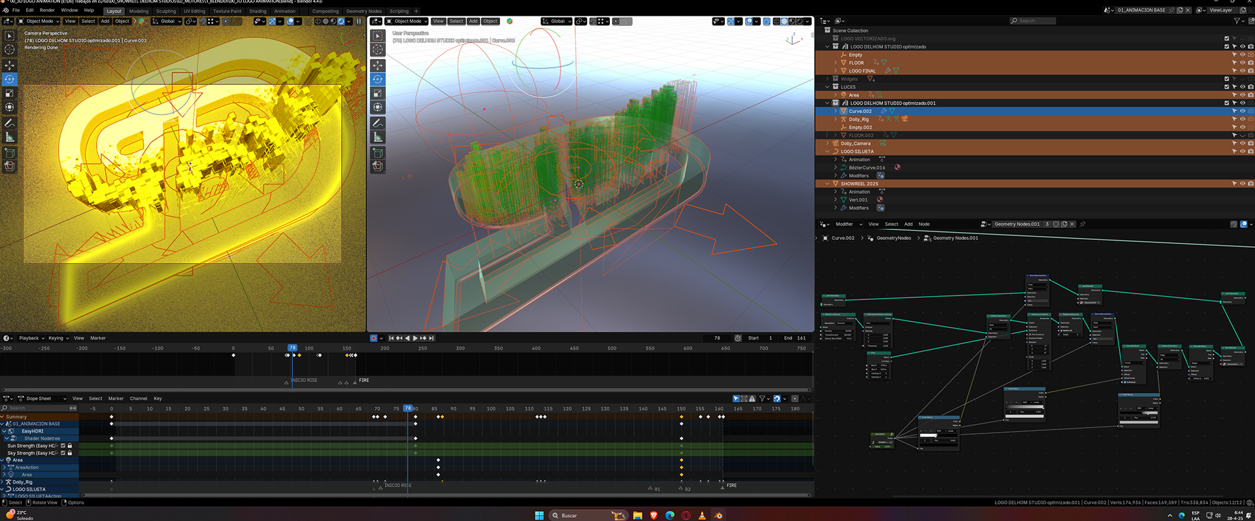Switch the camera viewport to rendered shading mode
Screen dimensions: 1255x521
click(341, 21)
